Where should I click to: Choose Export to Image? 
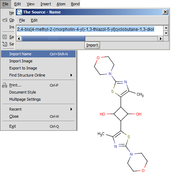point(23,68)
